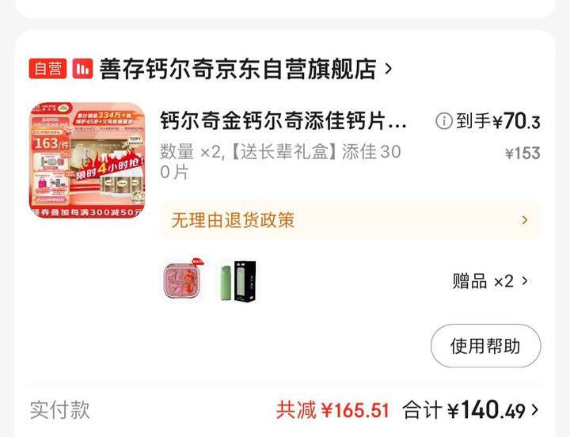Tap the red 自营 self-operated badge
The image size is (570, 437).
(x=47, y=68)
